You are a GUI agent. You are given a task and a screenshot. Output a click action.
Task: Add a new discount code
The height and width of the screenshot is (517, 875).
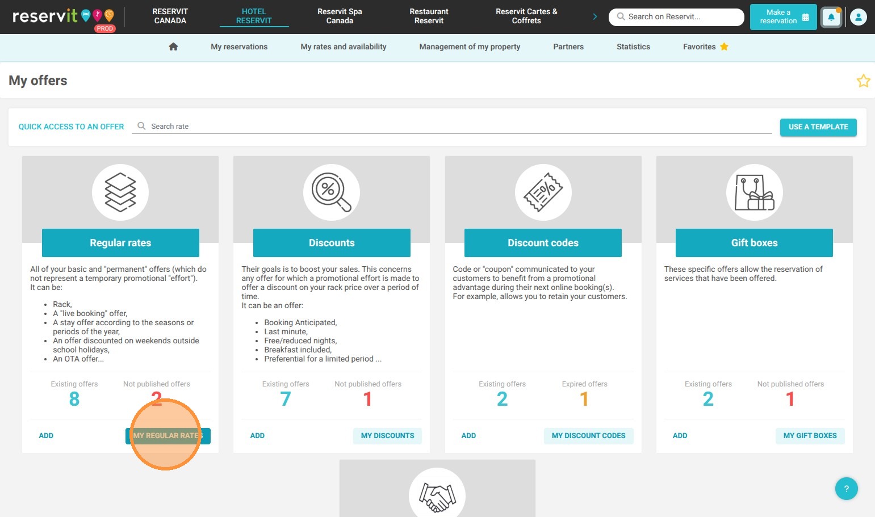468,436
